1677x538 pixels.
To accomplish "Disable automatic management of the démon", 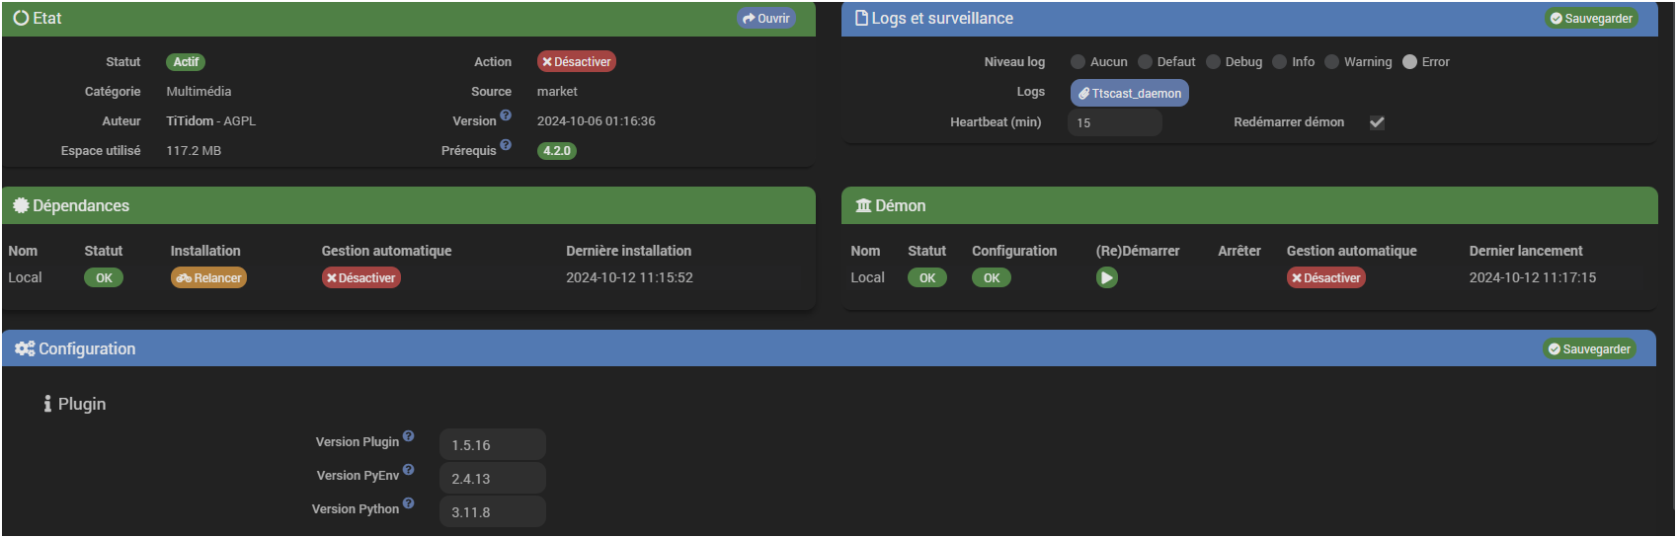I will (1326, 278).
